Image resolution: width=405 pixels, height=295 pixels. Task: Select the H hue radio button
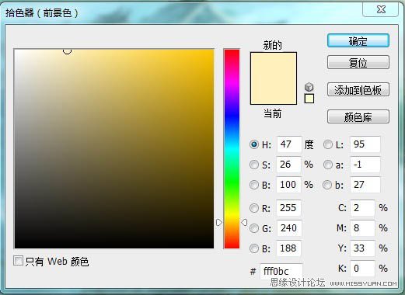click(254, 144)
